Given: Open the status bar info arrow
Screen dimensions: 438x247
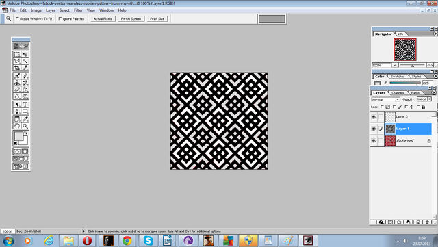Looking at the screenshot, I should pyautogui.click(x=83, y=231).
